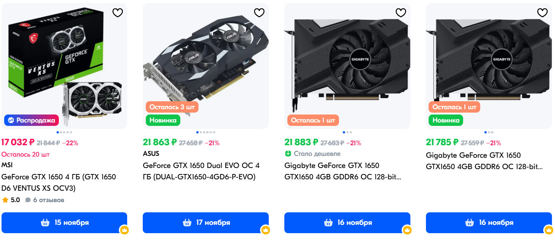Image resolution: width=555 pixels, height=240 pixels.
Task: Open GeForce GTX 1650 Dual EVO OC title
Action: (x=201, y=171)
